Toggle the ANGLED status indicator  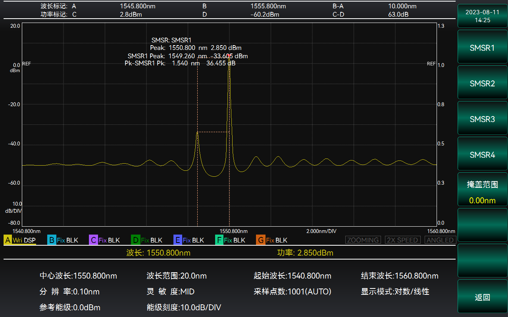[440, 240]
